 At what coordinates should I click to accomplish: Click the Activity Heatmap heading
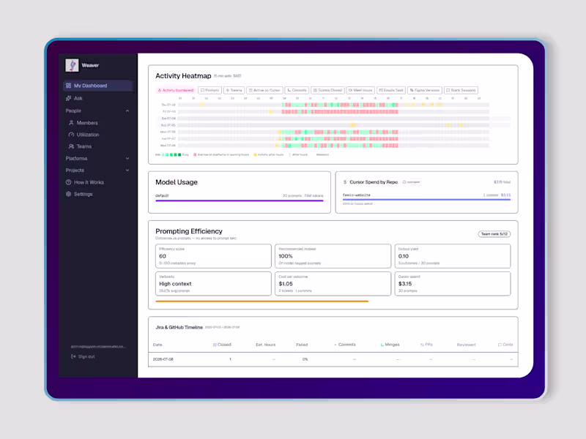(x=183, y=76)
